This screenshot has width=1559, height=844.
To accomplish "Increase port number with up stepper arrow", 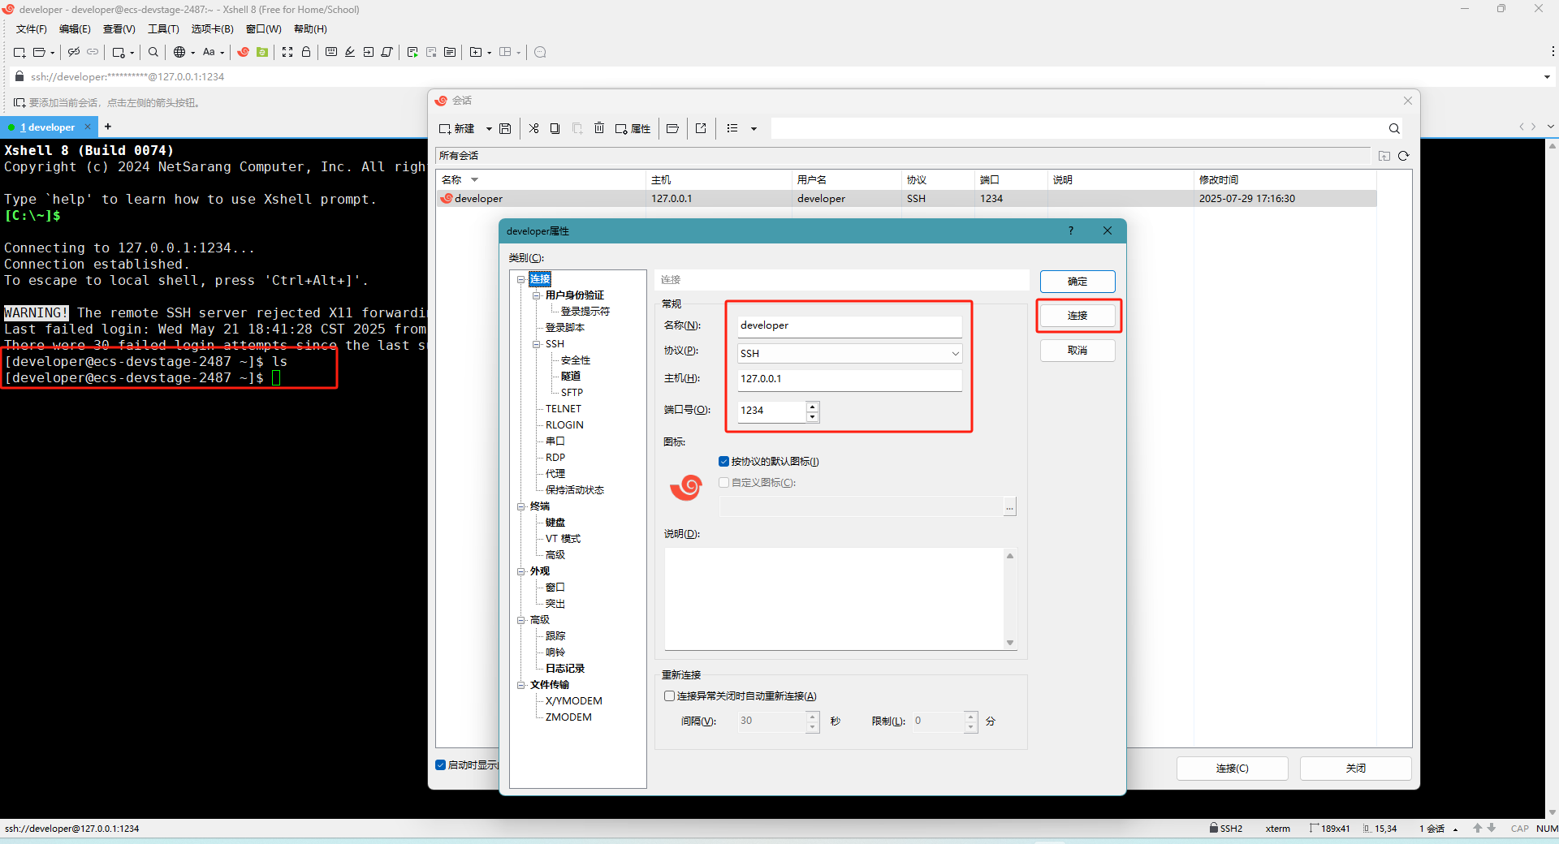I will (812, 406).
